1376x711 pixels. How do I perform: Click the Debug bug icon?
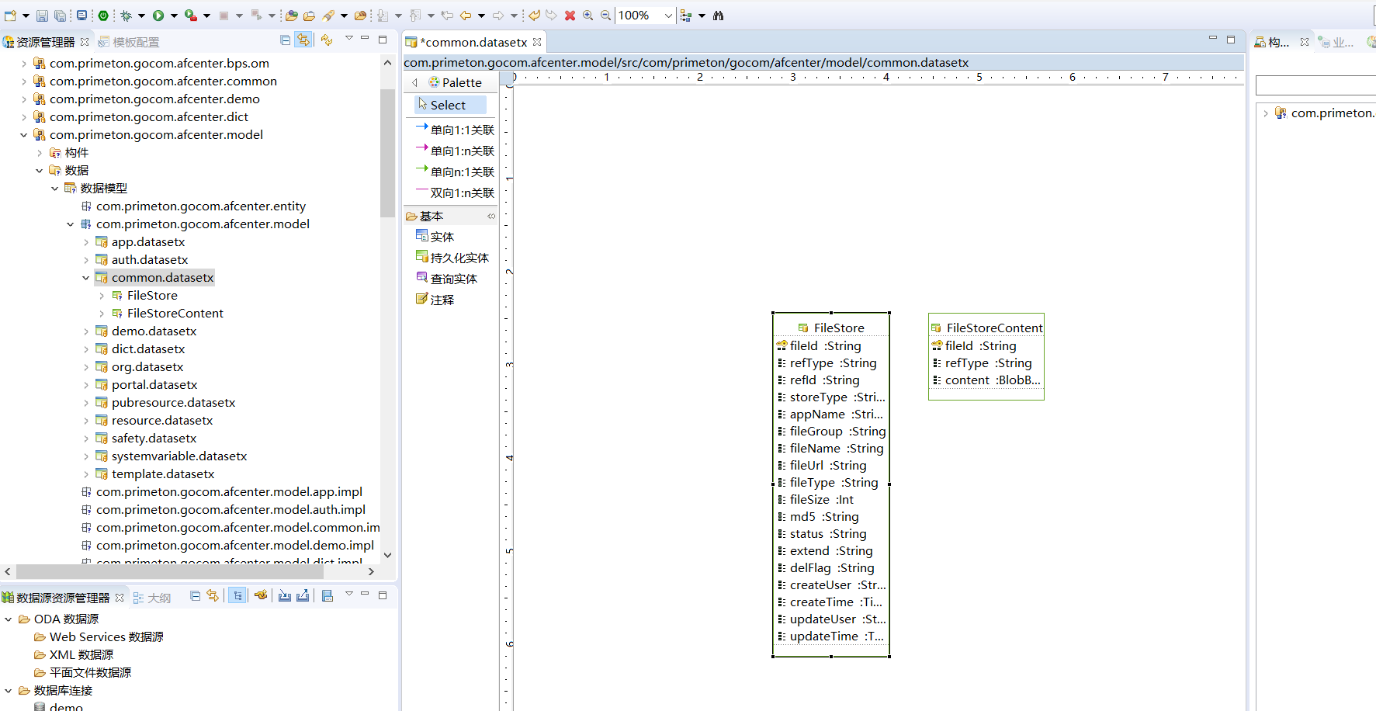click(x=127, y=16)
